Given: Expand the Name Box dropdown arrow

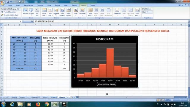Looking at the screenshot, I should [20, 21].
